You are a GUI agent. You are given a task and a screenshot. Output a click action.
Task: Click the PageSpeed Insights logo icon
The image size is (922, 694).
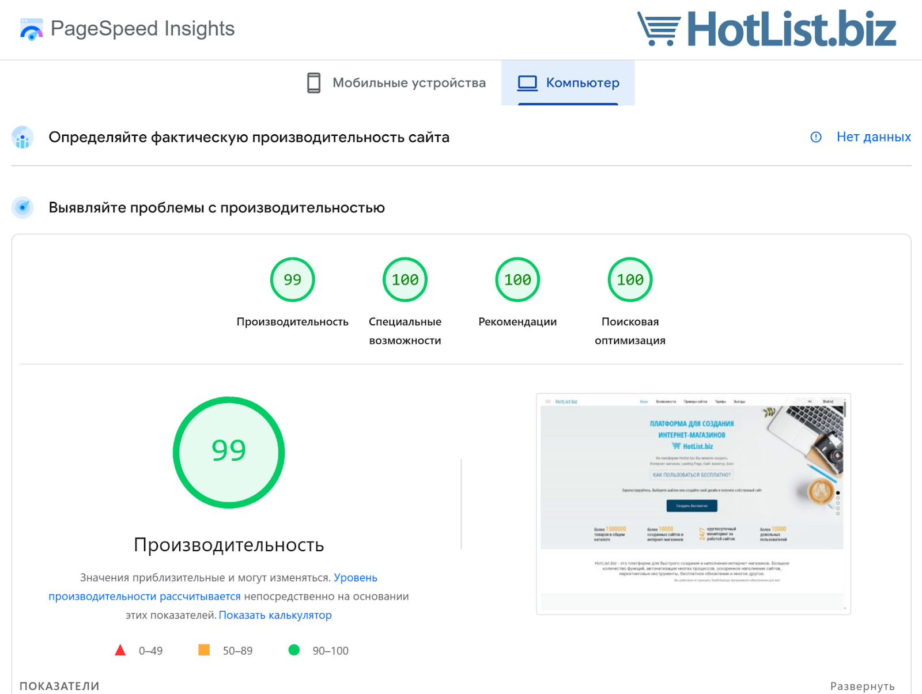pyautogui.click(x=31, y=29)
